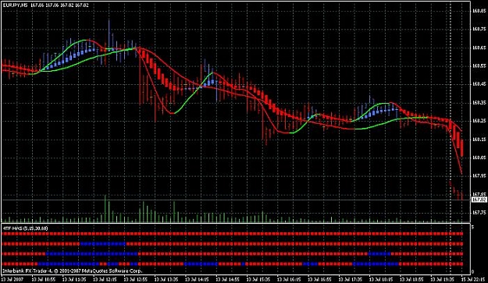The height and width of the screenshot is (283, 488).
Task: Click the 168.05 price level label
Action: (479, 157)
